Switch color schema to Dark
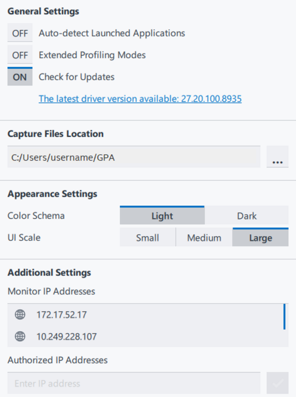The height and width of the screenshot is (397, 296). (247, 216)
